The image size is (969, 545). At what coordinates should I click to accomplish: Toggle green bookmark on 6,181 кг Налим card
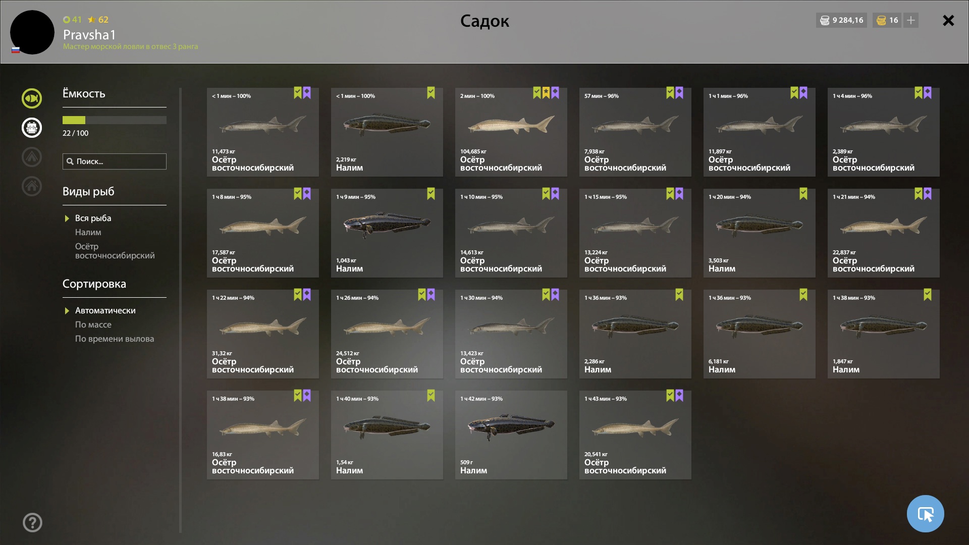(803, 295)
